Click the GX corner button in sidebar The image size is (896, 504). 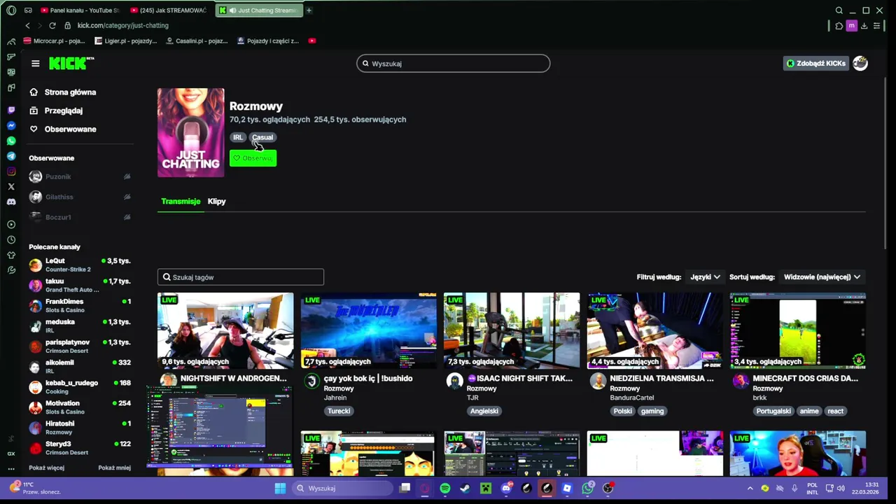pyautogui.click(x=11, y=454)
